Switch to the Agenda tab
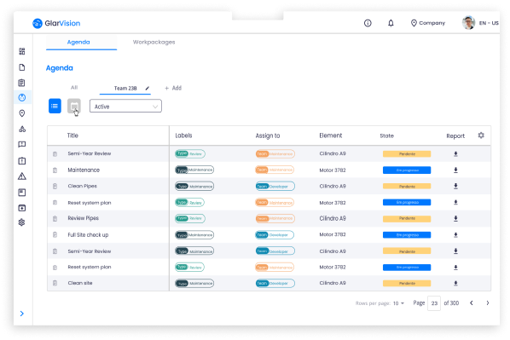510x340 pixels. tap(78, 43)
